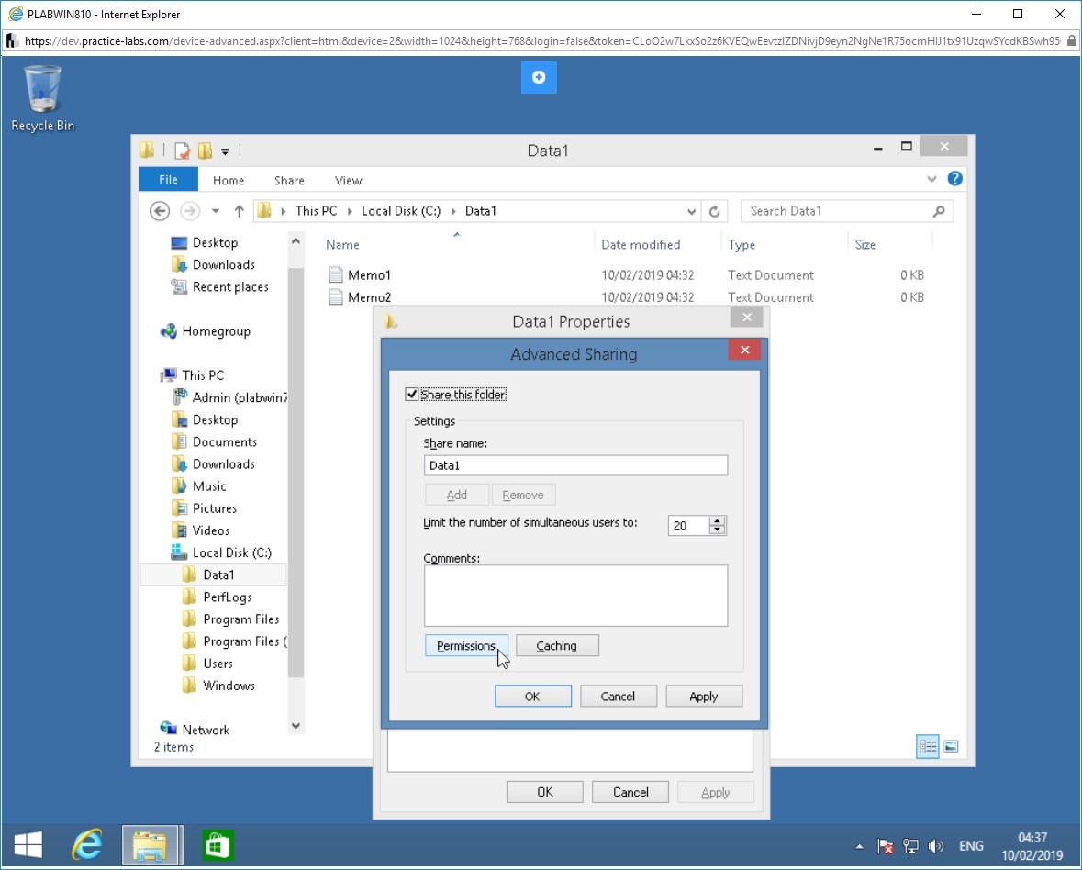Click the blue plus toolbar handle
The width and height of the screenshot is (1082, 870).
point(539,77)
